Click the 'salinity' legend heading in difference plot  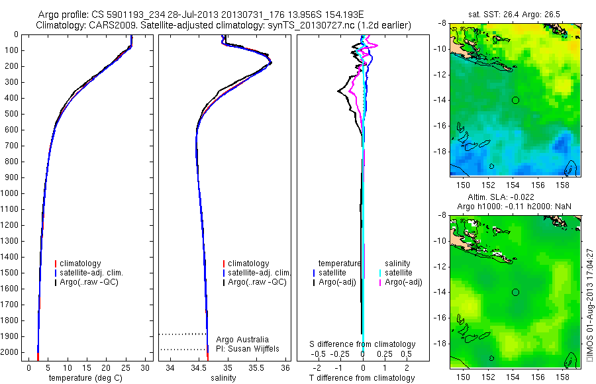pyautogui.click(x=397, y=264)
